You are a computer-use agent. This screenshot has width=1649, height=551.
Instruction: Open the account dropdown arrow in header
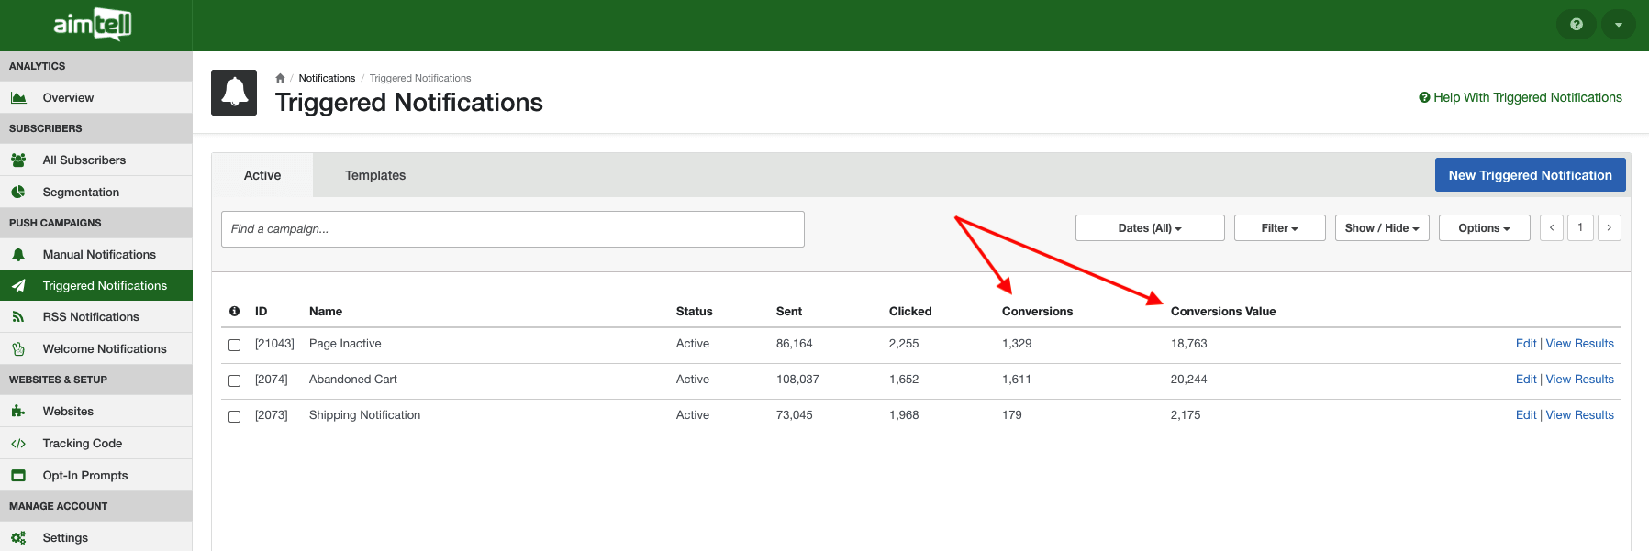tap(1618, 25)
